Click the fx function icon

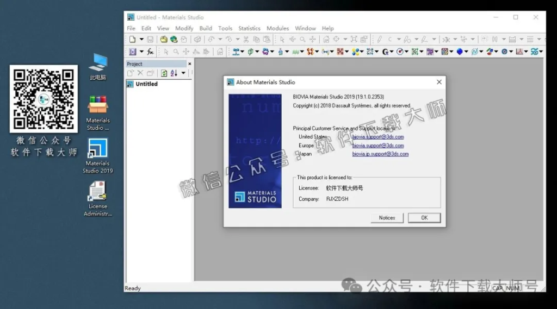(150, 52)
